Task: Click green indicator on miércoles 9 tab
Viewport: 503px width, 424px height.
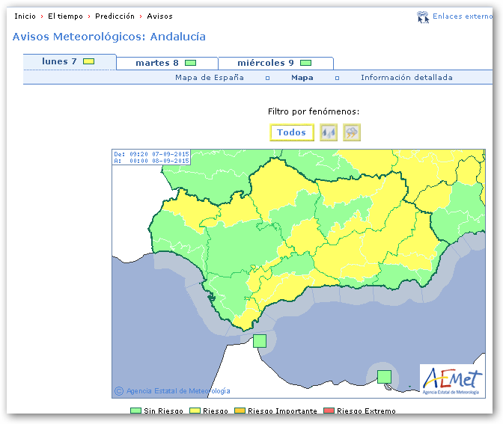Action: (305, 63)
